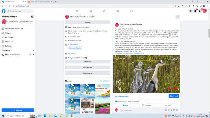Click the collapse dash button on page header
The image size is (210, 118).
click(x=178, y=17)
